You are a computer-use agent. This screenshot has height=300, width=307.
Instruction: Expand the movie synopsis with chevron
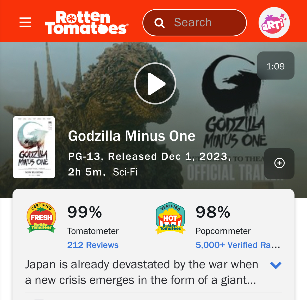[276, 265]
